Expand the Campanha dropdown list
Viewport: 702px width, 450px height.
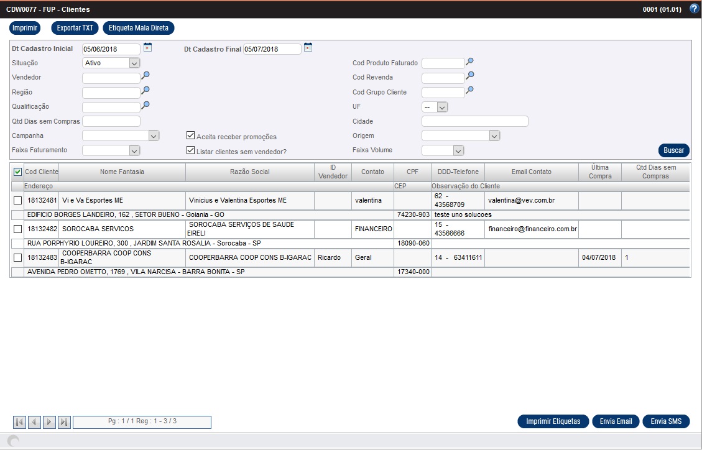pyautogui.click(x=154, y=135)
